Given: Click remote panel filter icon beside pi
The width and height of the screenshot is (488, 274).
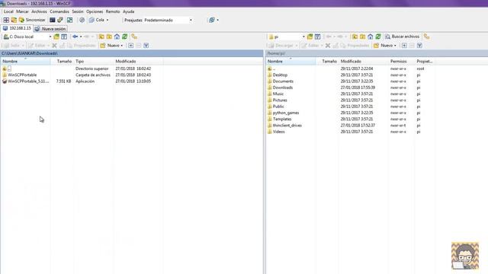Looking at the screenshot, I should click(317, 37).
